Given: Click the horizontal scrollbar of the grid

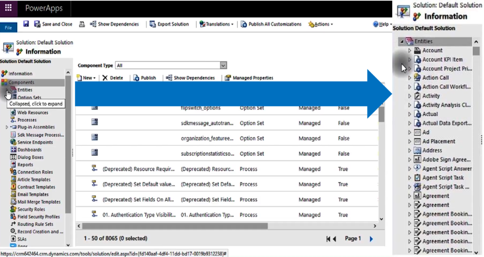Looking at the screenshot, I should point(175,226).
